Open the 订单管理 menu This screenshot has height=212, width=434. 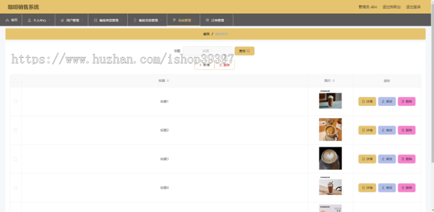click(217, 20)
